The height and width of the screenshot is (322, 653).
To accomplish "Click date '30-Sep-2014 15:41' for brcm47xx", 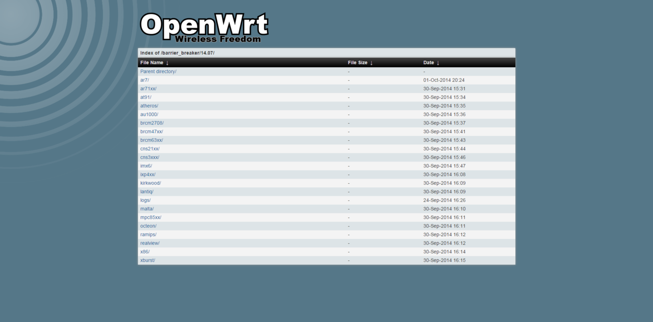I will coord(444,132).
